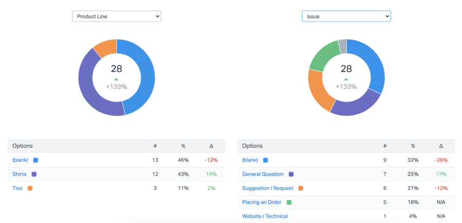
Task: Open the Issue dropdown
Action: coord(346,17)
